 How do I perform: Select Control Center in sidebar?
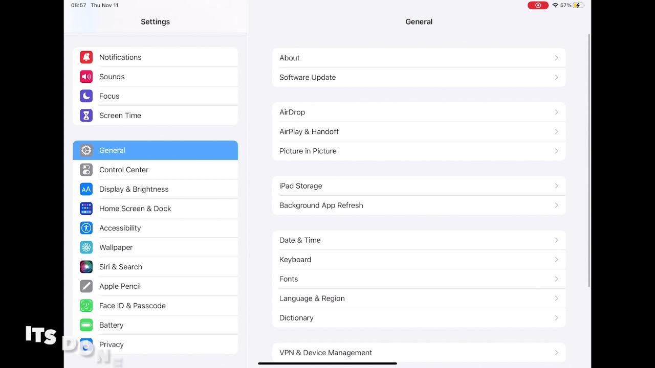tap(155, 170)
